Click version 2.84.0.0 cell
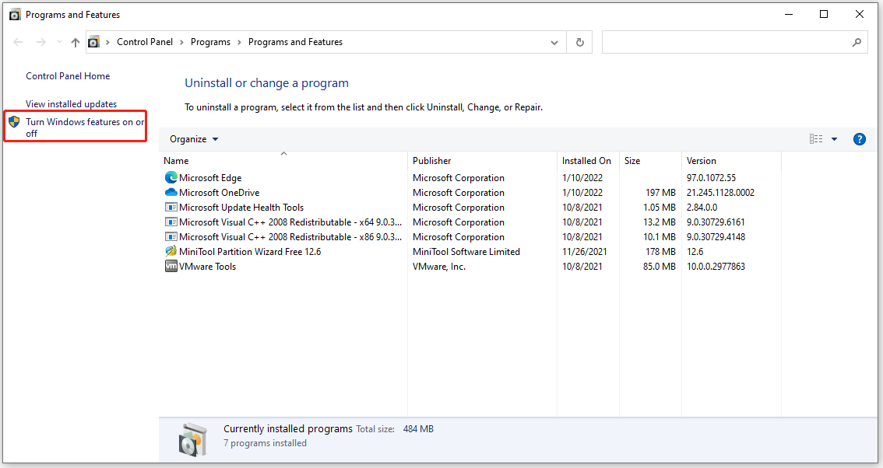 click(702, 208)
